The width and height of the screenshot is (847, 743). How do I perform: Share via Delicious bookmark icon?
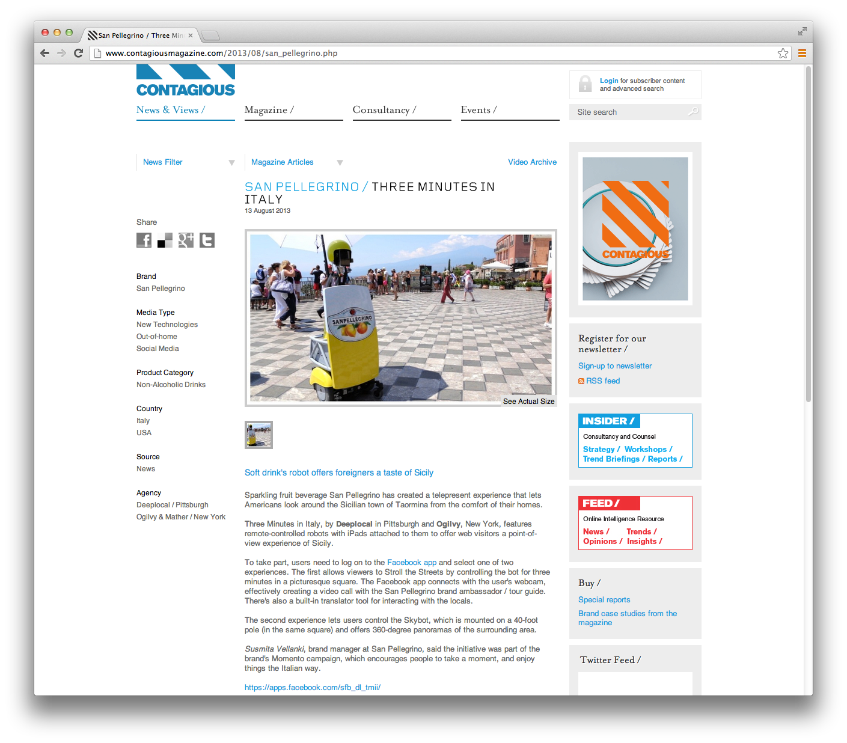[165, 240]
